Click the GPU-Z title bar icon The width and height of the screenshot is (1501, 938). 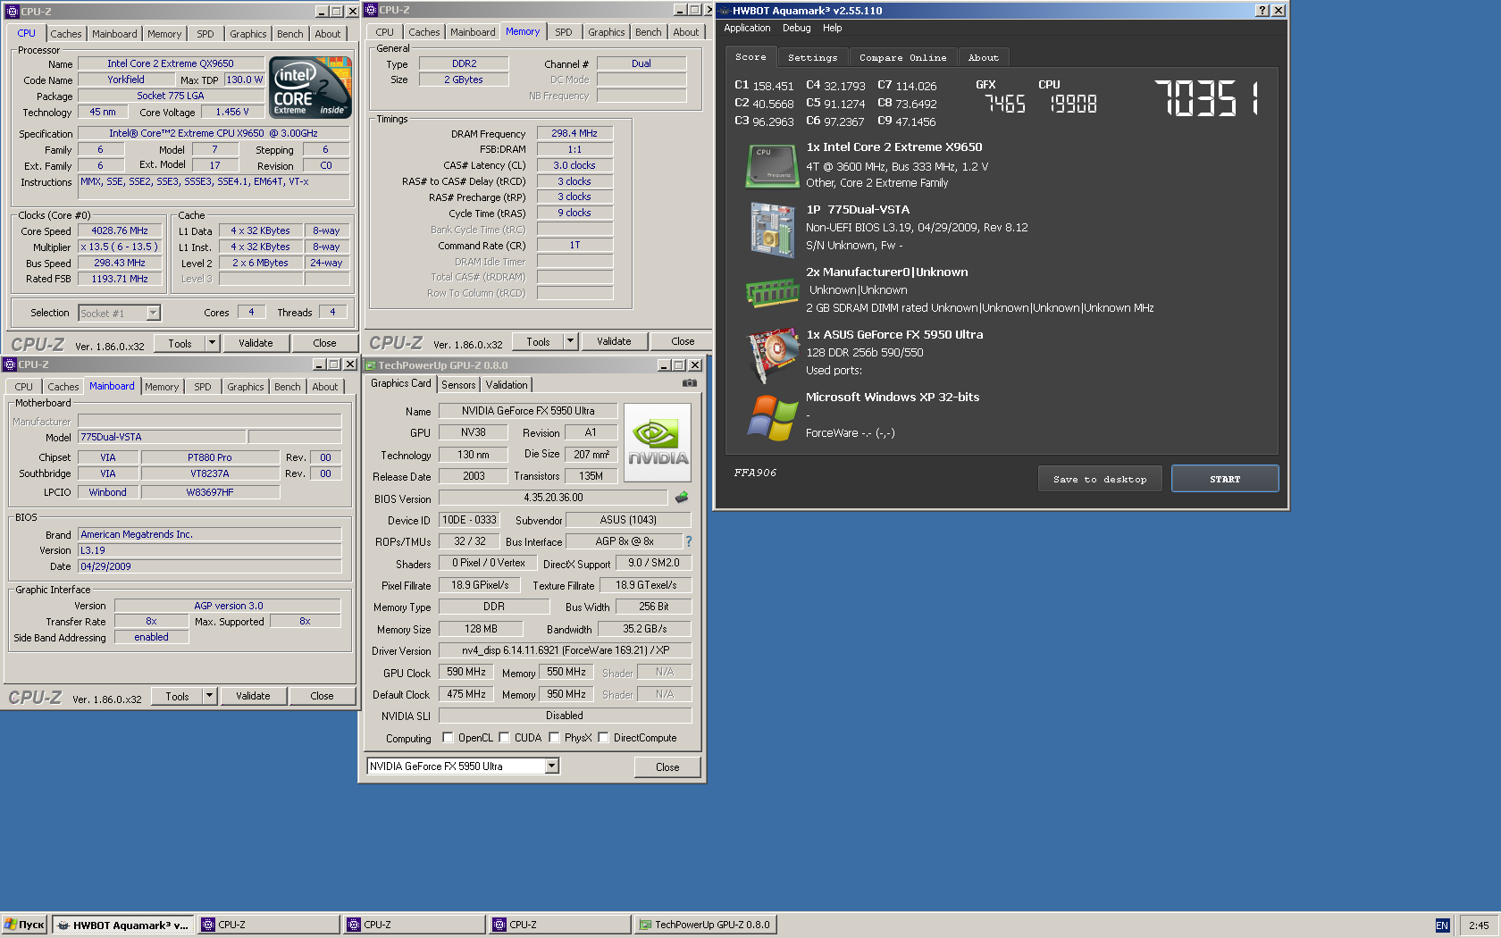(371, 365)
